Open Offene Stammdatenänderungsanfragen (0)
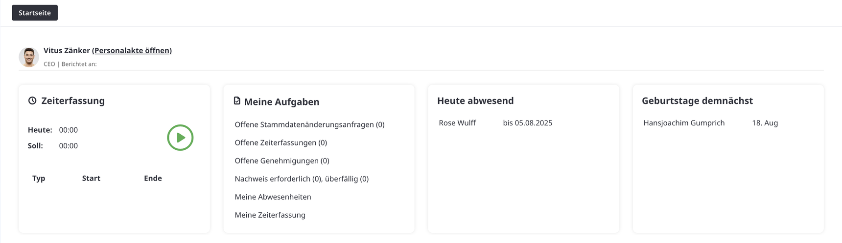842x243 pixels. [309, 124]
